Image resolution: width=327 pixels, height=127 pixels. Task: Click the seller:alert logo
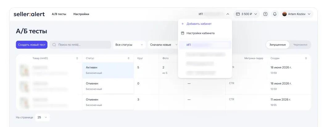29,14
